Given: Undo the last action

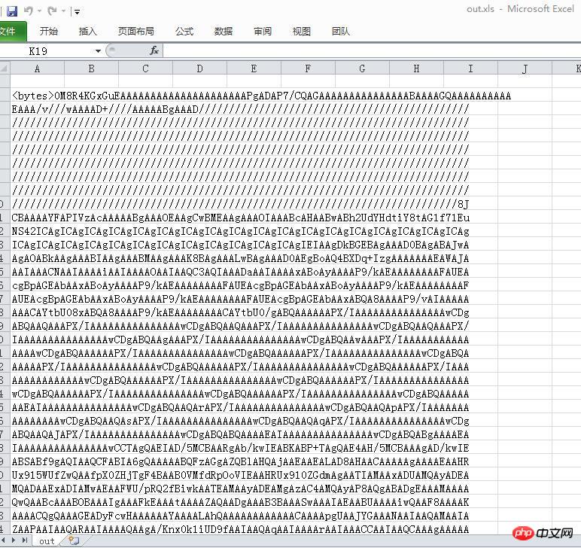Looking at the screenshot, I should coord(28,11).
